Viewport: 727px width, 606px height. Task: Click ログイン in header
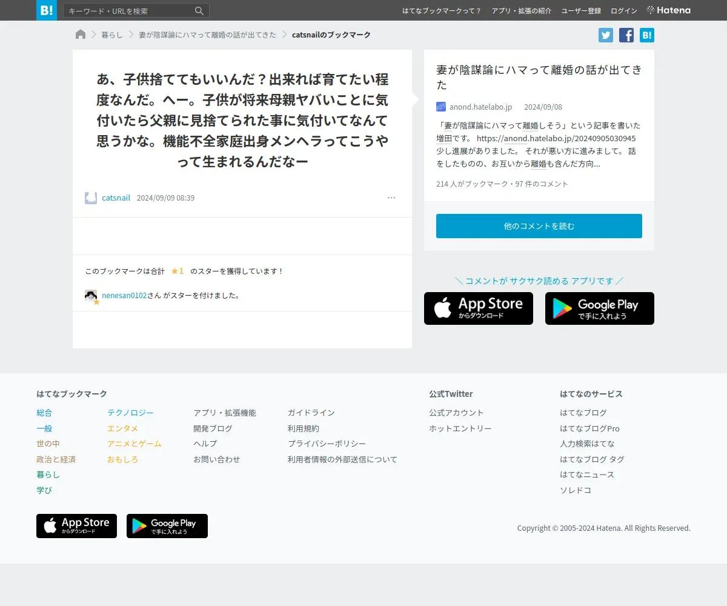pyautogui.click(x=624, y=11)
